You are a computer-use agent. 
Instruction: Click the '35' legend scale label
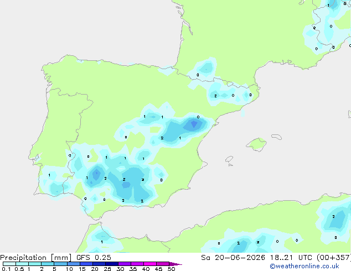[x=133, y=269]
